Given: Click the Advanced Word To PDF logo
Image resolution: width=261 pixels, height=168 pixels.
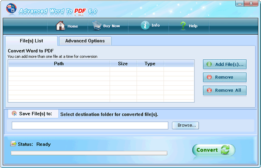Looking at the screenshot, I should click(x=11, y=9).
